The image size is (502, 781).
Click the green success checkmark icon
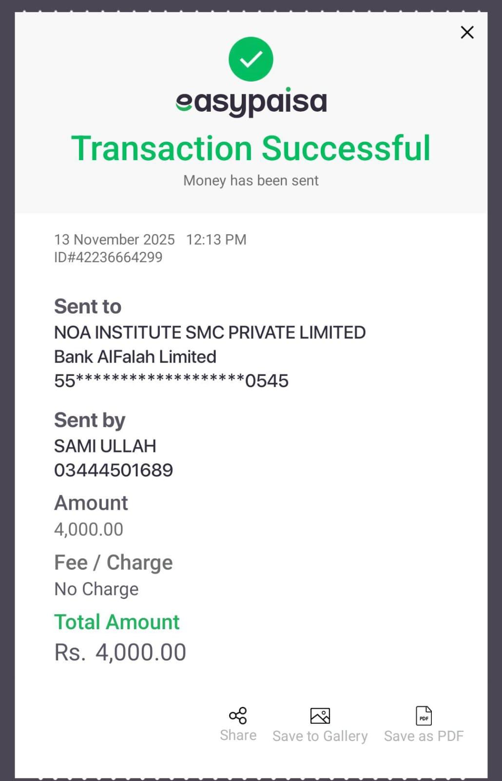pyautogui.click(x=251, y=59)
